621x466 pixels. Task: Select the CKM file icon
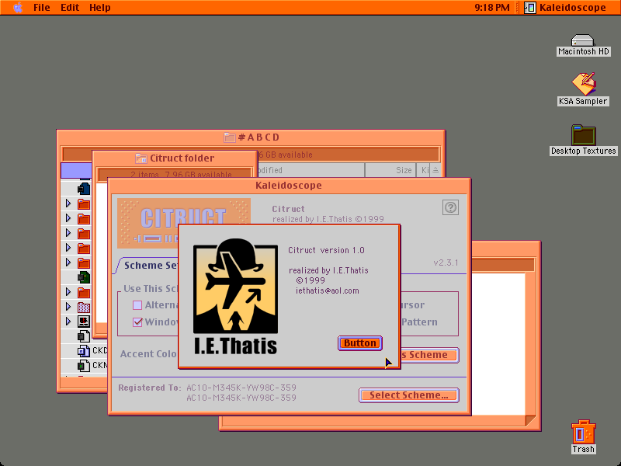[84, 365]
